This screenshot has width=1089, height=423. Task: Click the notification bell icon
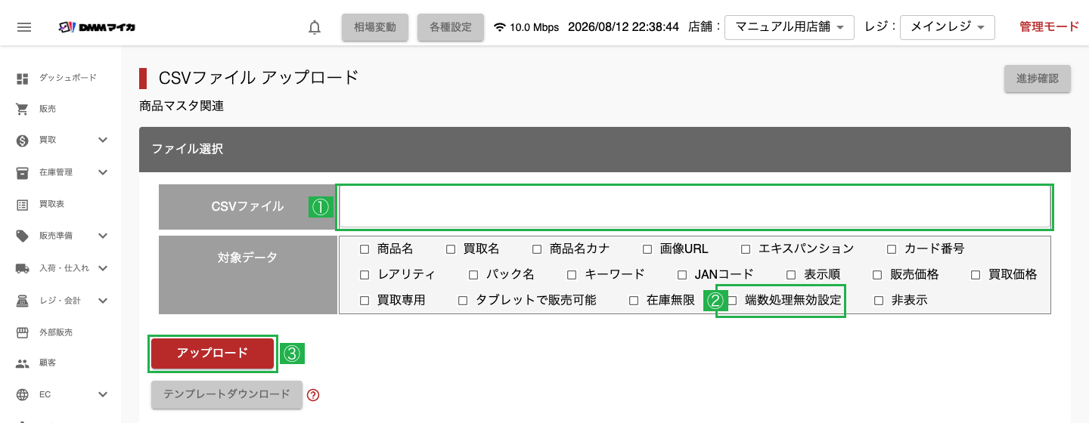coord(315,27)
